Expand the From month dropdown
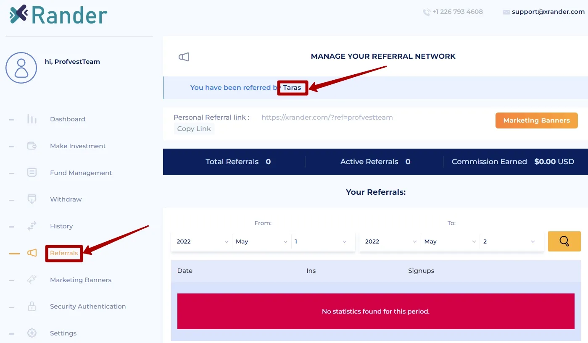This screenshot has height=343, width=588. click(x=262, y=242)
